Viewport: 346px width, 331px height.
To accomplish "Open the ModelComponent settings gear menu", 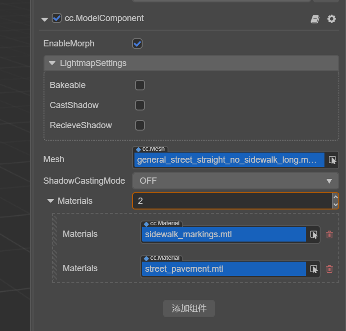I will 332,19.
